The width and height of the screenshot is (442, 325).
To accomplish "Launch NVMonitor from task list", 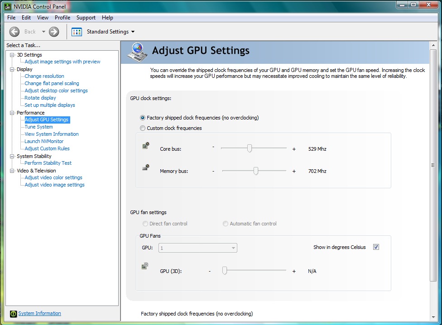I will click(44, 141).
